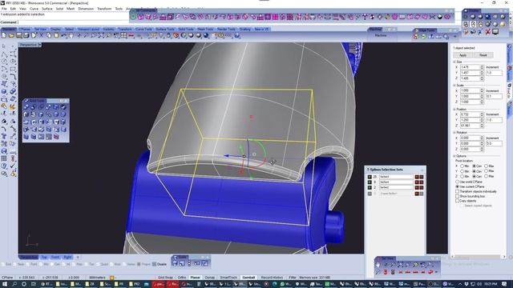513x288 pixels.
Task: Click the first icon in small bottom floating toolbar
Action: [175, 263]
